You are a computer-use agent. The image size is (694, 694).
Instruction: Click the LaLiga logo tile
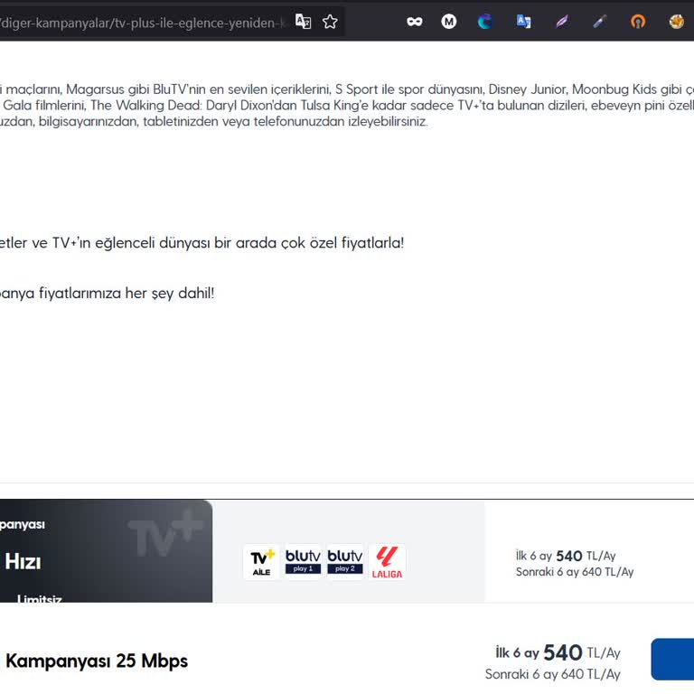387,562
